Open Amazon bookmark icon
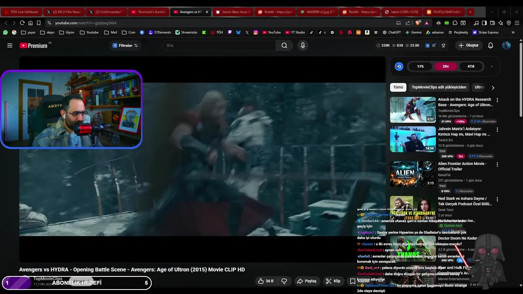523x294 pixels. click(x=367, y=32)
